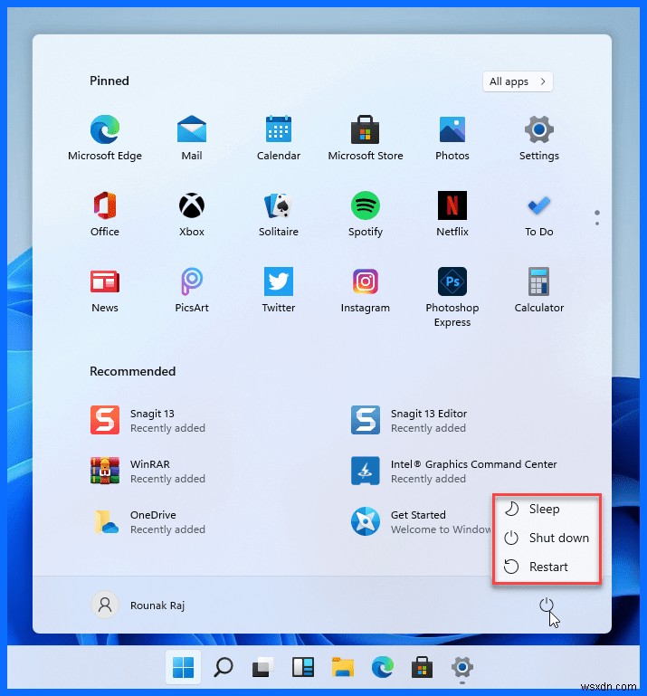Open the Calendar app
This screenshot has width=647, height=696.
click(x=278, y=138)
